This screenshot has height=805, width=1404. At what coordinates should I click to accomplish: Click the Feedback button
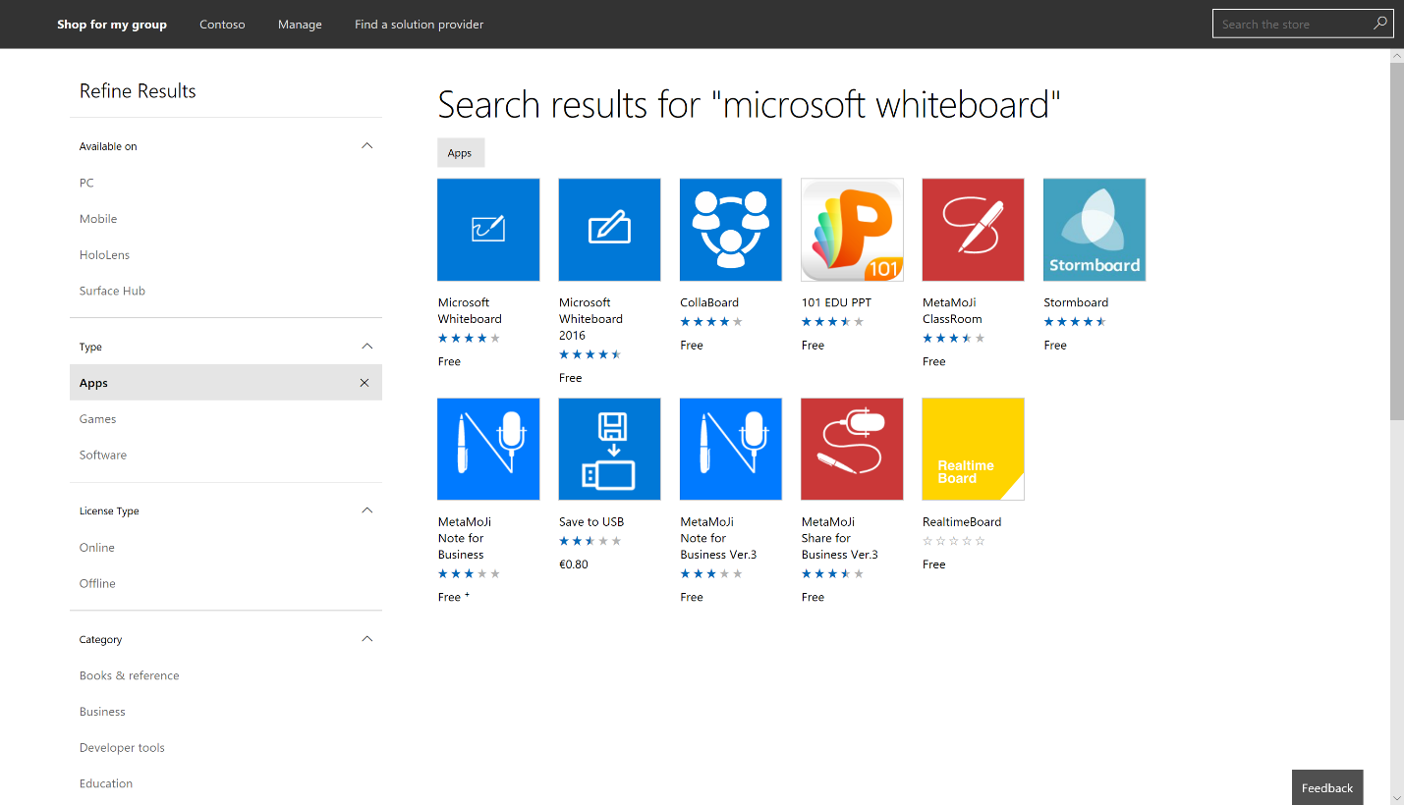(1327, 787)
